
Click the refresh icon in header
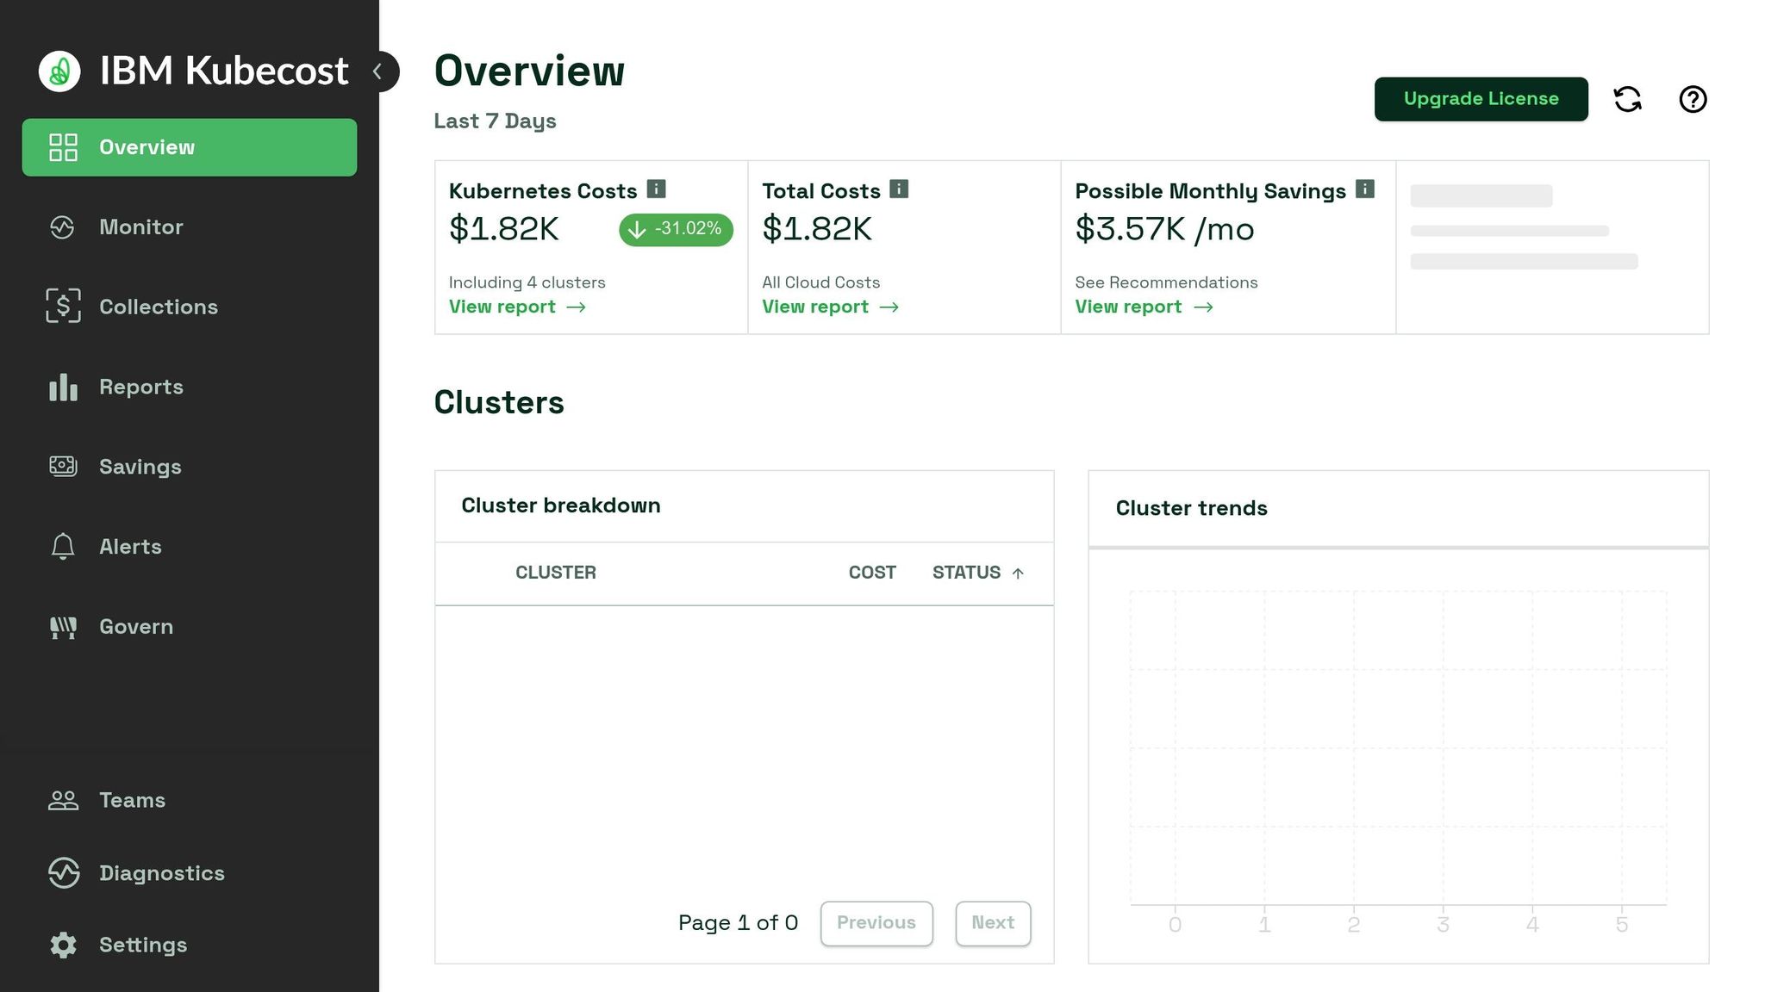[x=1627, y=99]
